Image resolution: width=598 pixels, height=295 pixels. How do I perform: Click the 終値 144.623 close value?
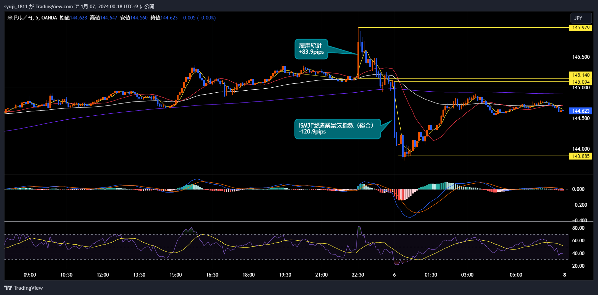pos(169,18)
